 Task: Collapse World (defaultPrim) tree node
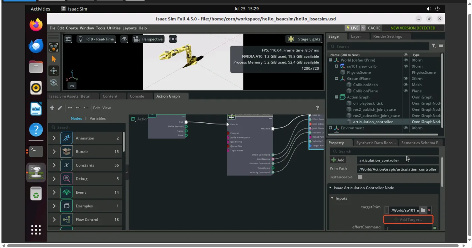330,60
